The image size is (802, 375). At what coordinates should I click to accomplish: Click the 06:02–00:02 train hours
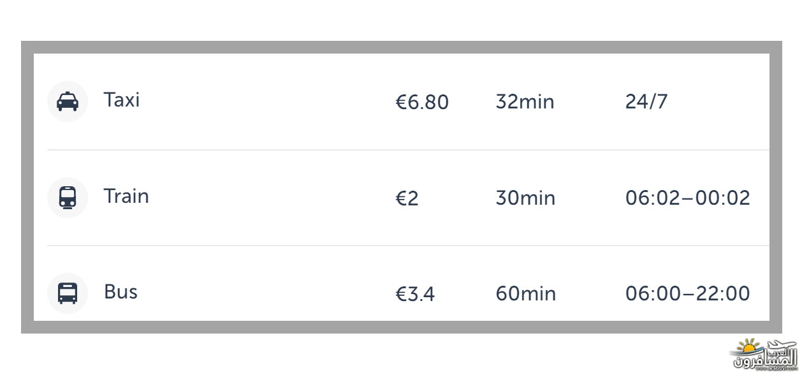688,198
